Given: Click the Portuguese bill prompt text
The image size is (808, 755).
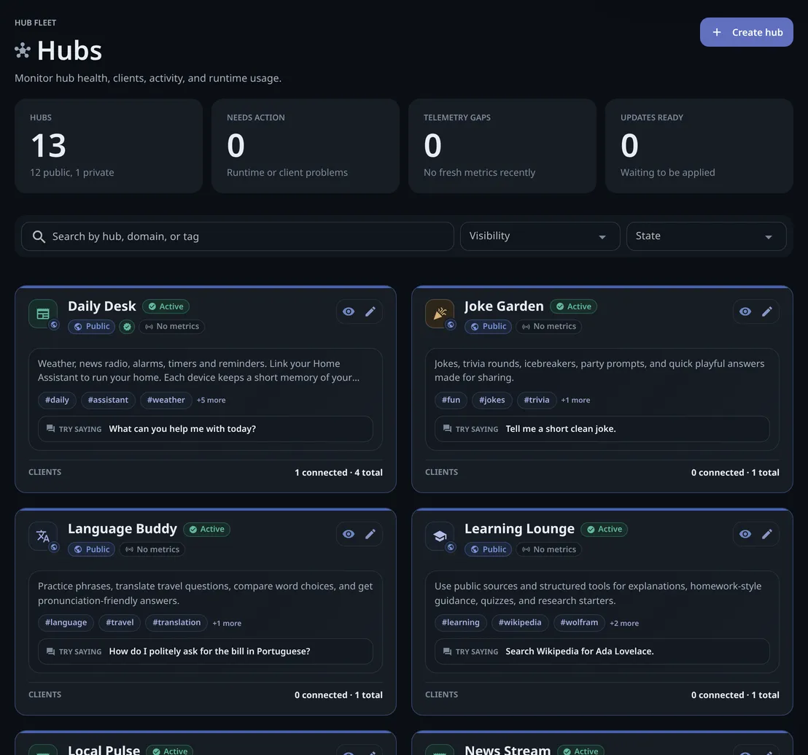Looking at the screenshot, I should coord(209,651).
